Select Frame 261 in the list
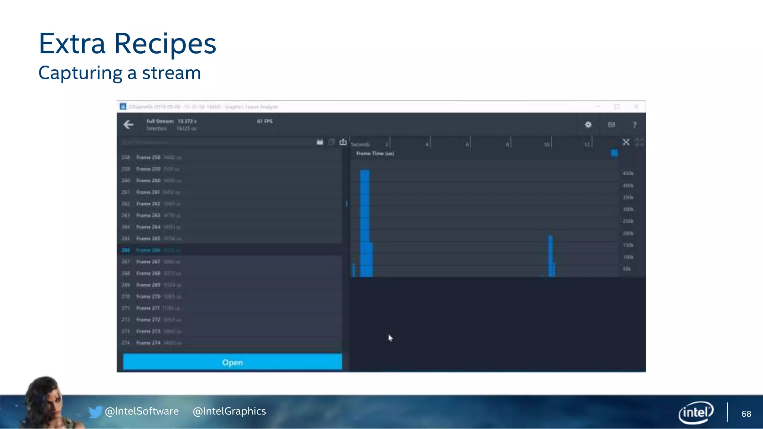 (229, 192)
